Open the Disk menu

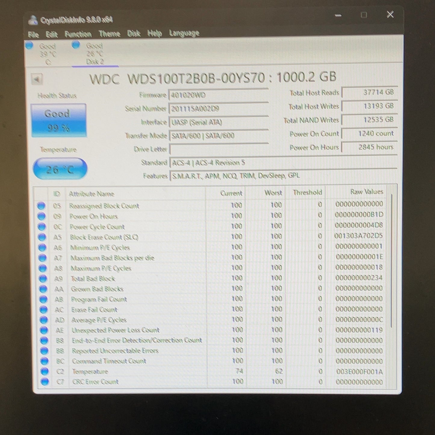coord(134,33)
